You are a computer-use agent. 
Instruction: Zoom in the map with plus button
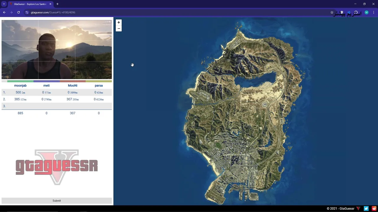coord(119,22)
